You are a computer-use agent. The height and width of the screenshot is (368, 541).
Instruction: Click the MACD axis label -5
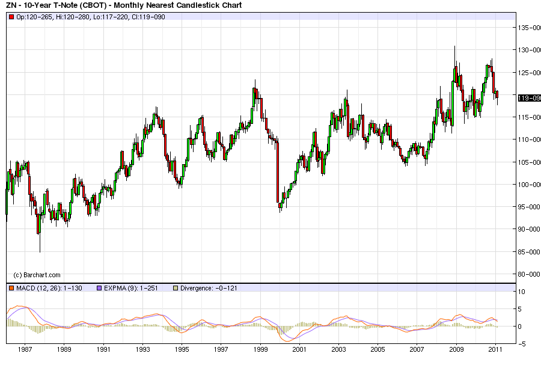click(x=522, y=344)
